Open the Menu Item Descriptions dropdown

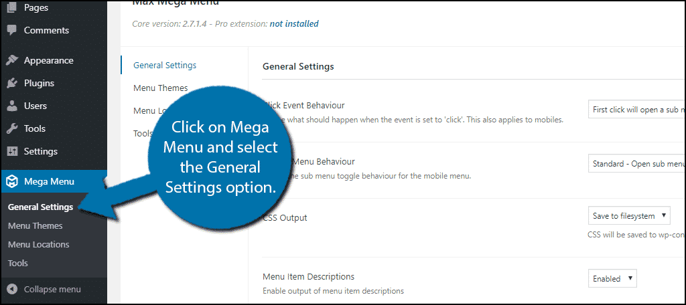pos(612,278)
